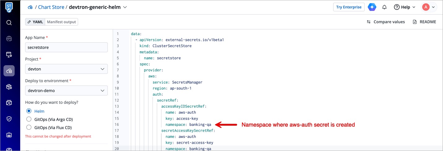Open the README link
443x151 pixels.
tap(424, 22)
